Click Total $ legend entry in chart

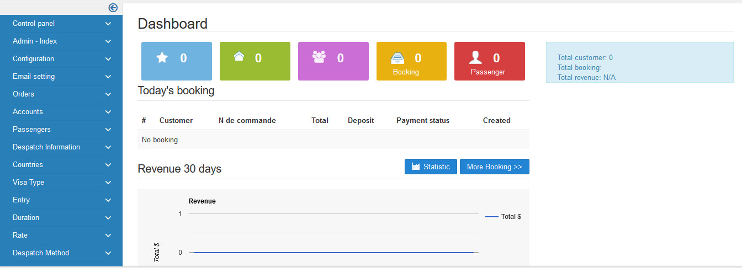click(x=503, y=217)
